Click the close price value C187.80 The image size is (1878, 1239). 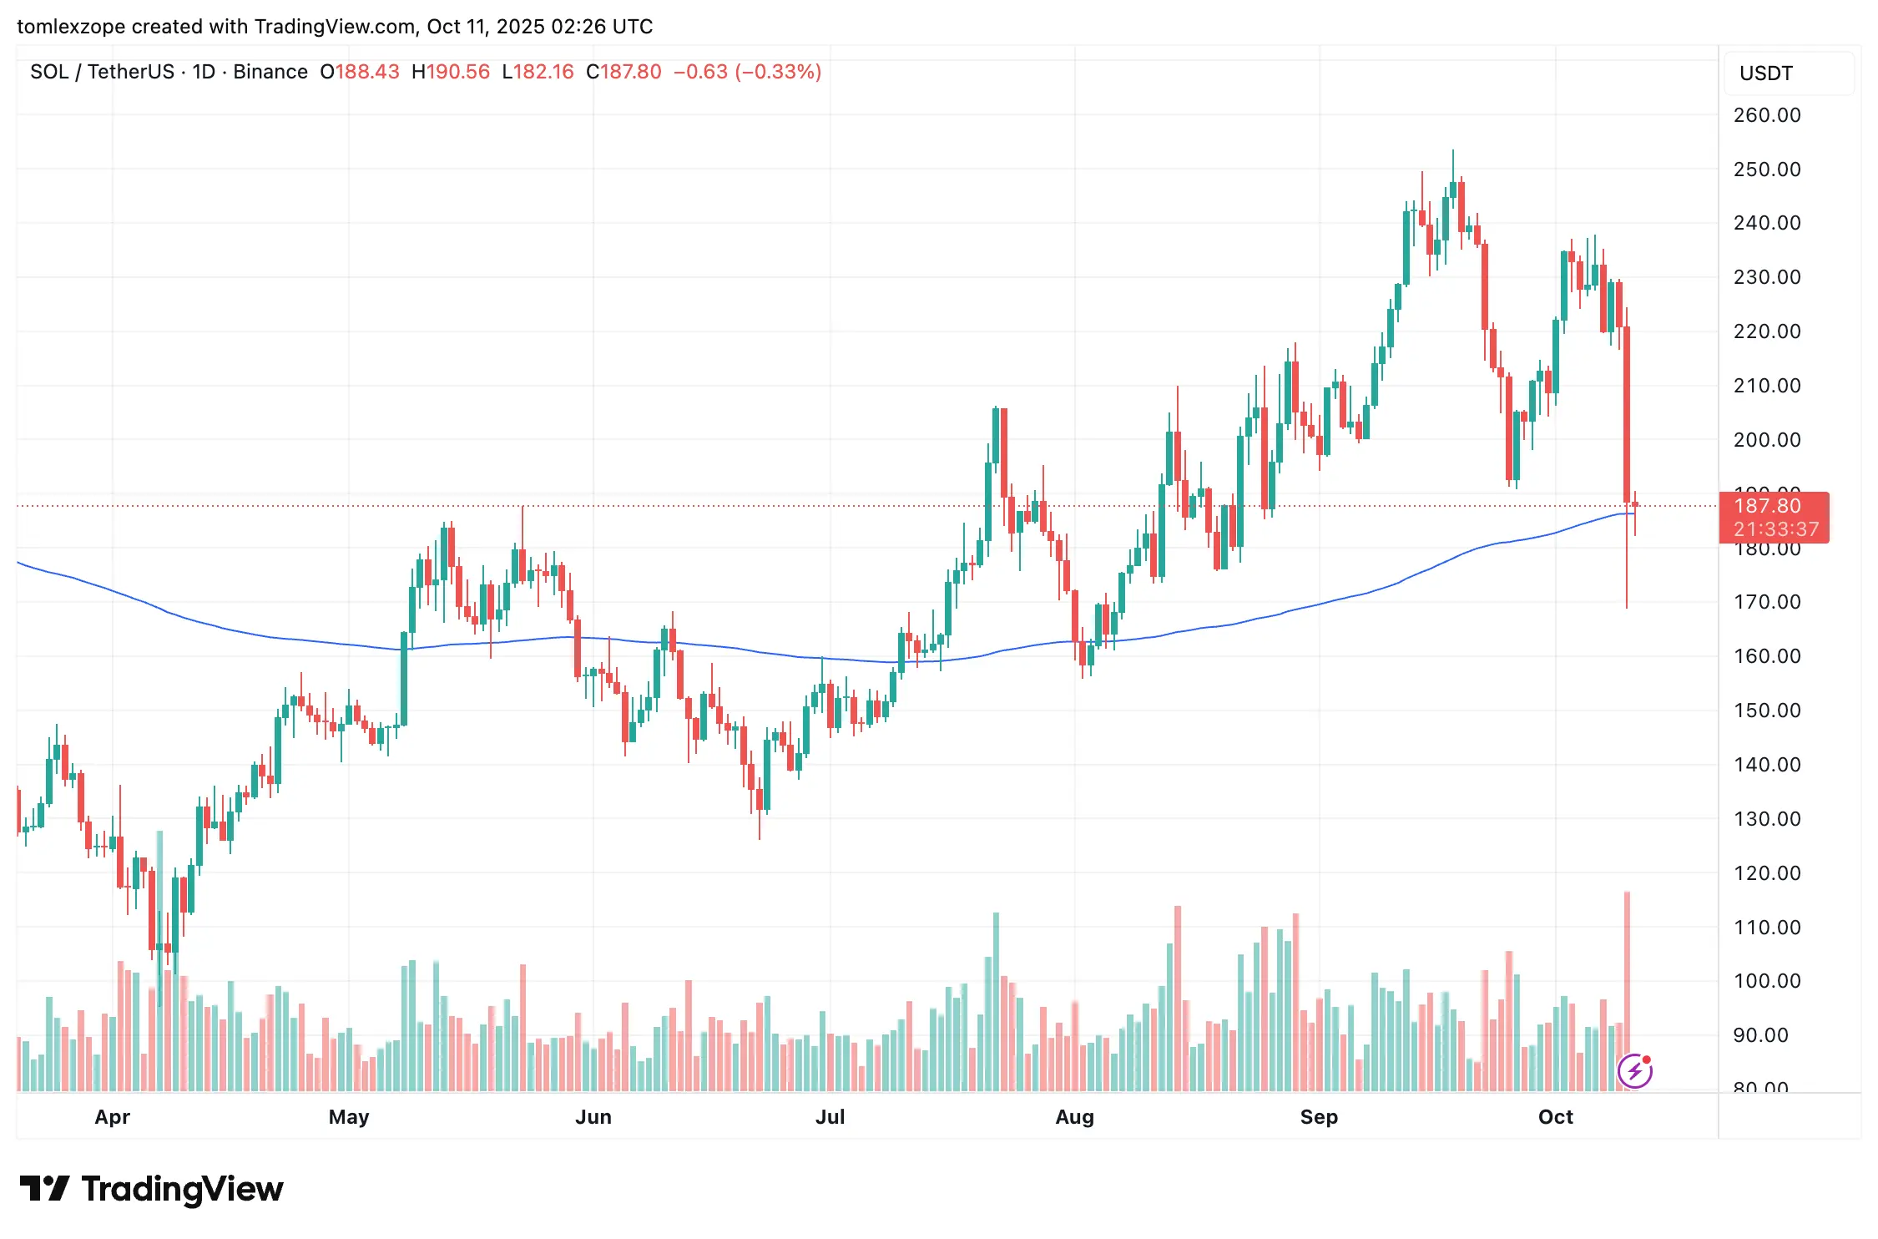click(623, 72)
